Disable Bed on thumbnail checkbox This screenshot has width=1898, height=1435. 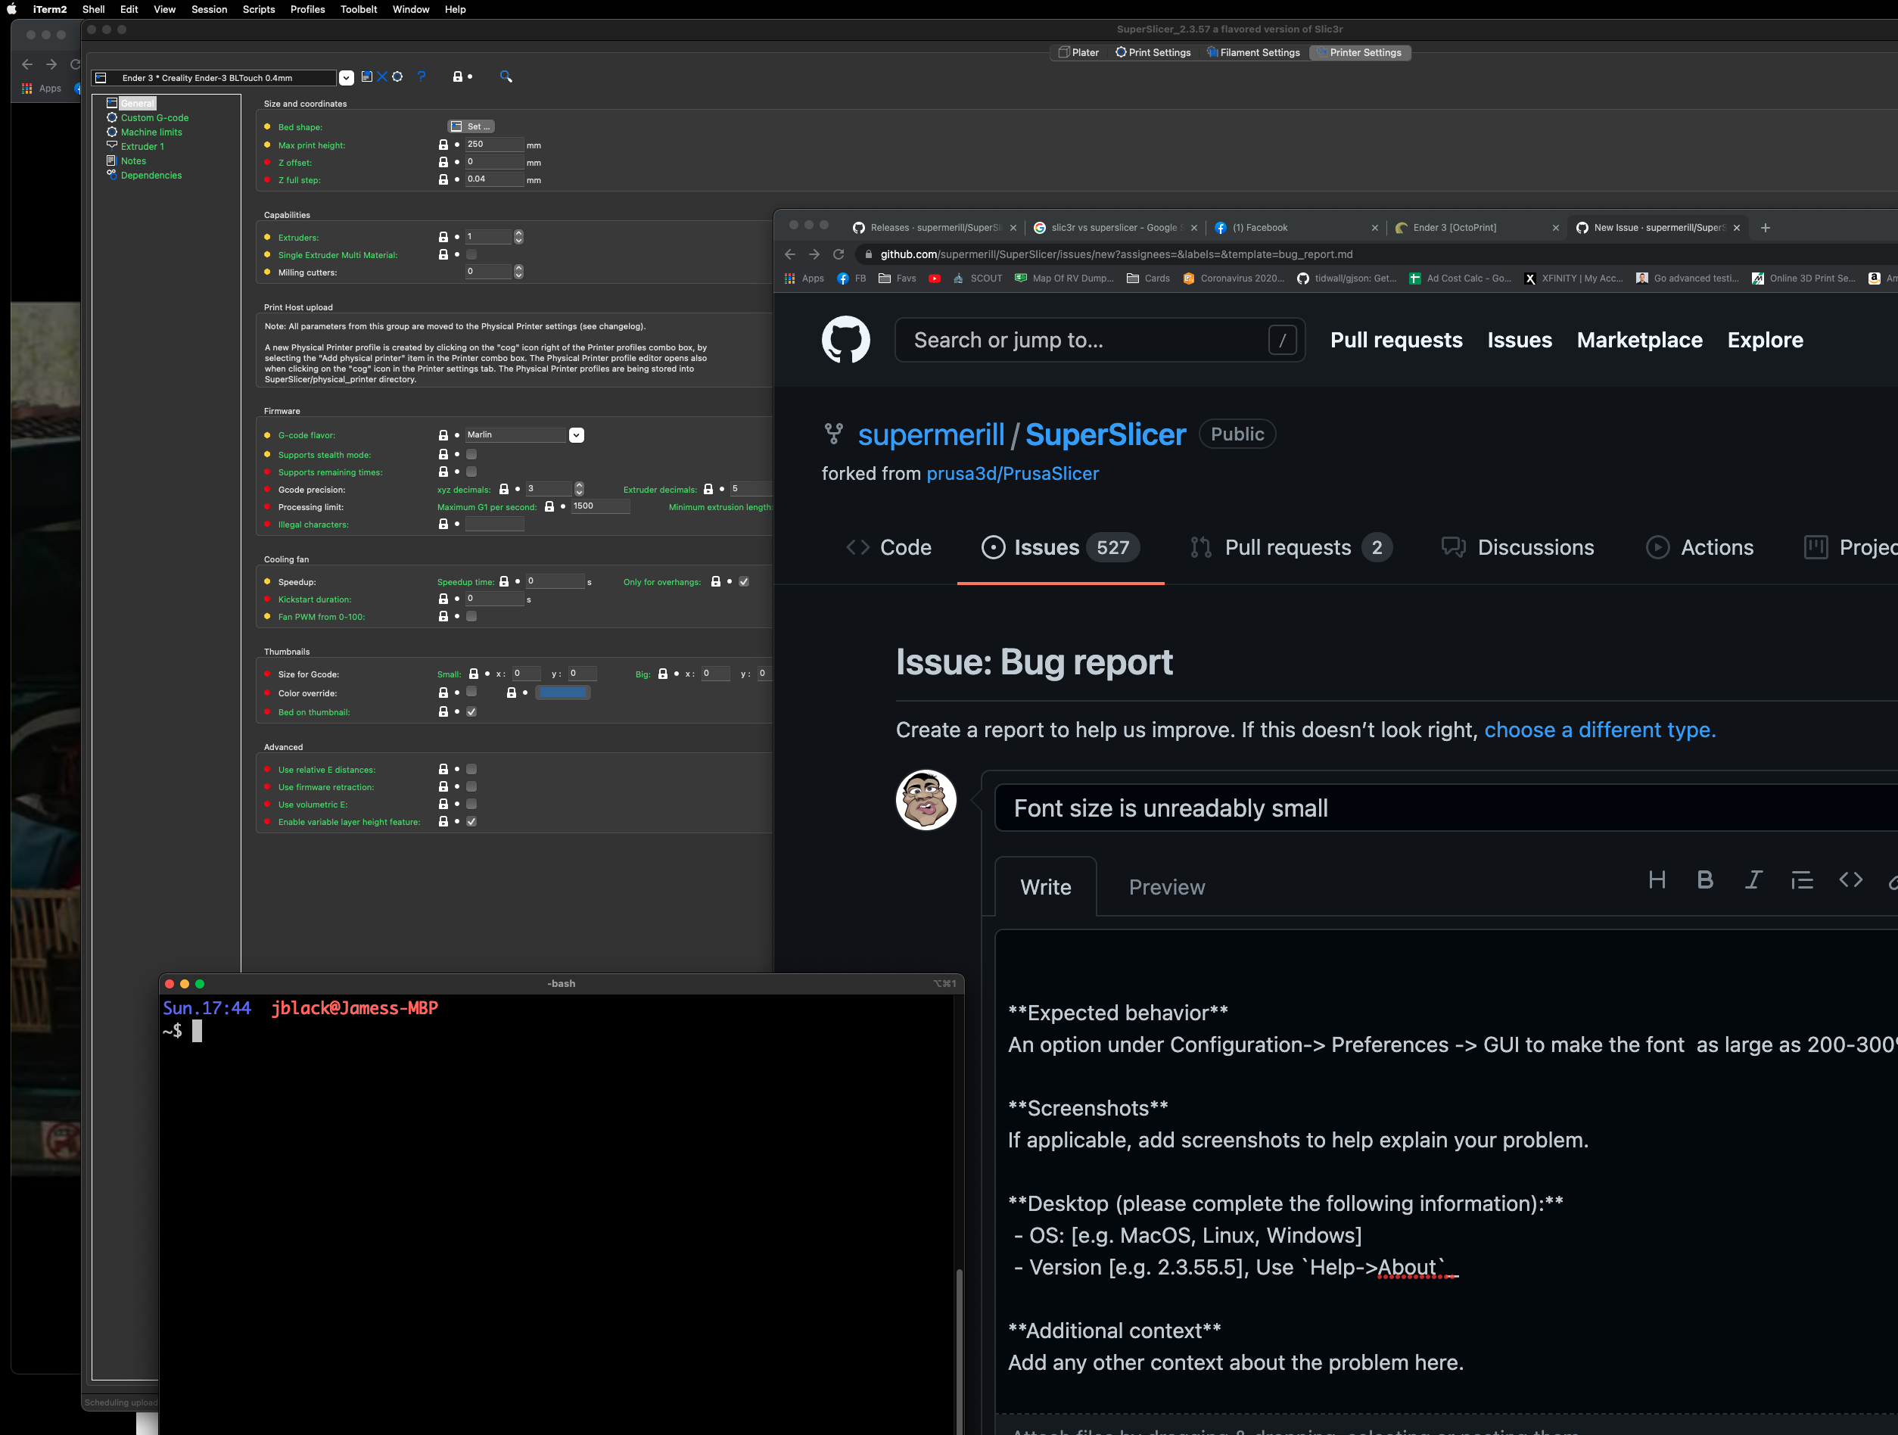471,712
